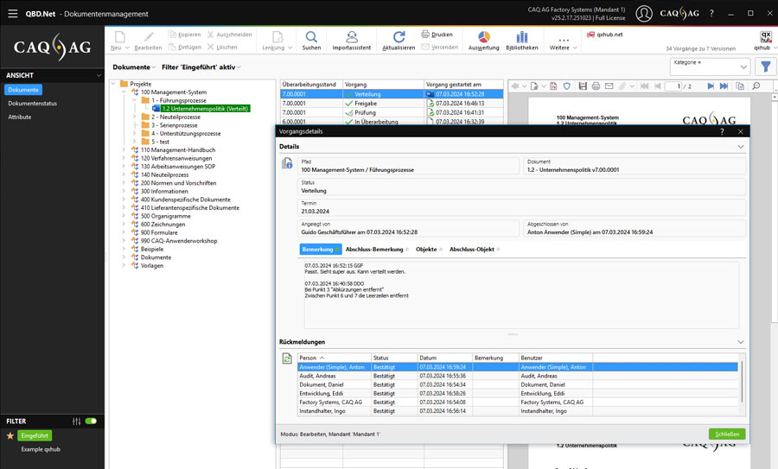Open Bibliotheken from the toolbar
The width and height of the screenshot is (778, 469).
[521, 37]
